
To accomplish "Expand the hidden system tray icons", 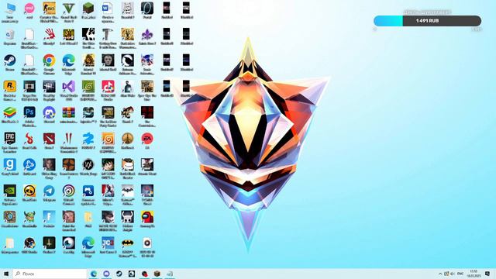I will (440, 274).
